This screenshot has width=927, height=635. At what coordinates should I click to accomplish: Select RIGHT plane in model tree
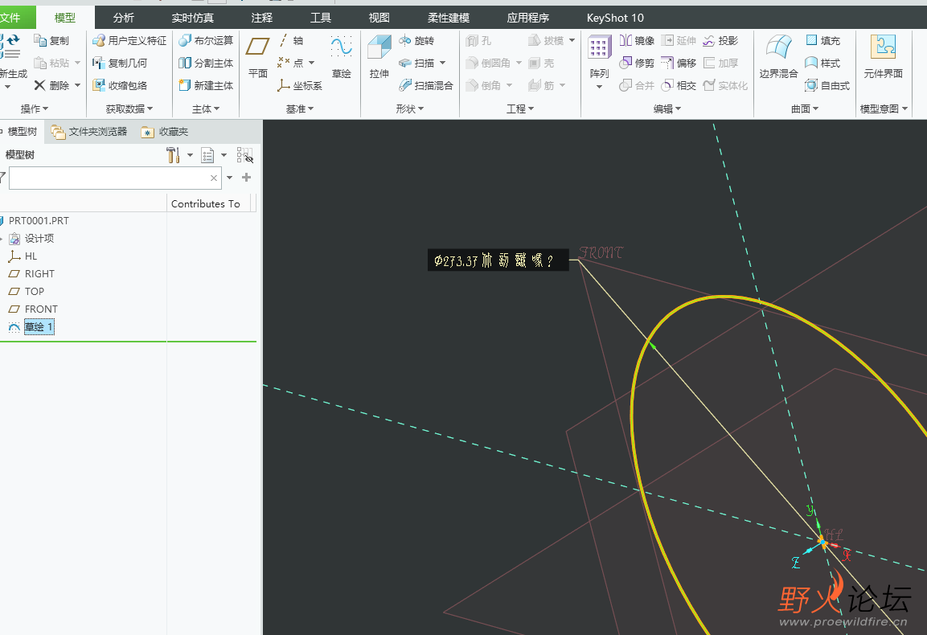coord(39,274)
